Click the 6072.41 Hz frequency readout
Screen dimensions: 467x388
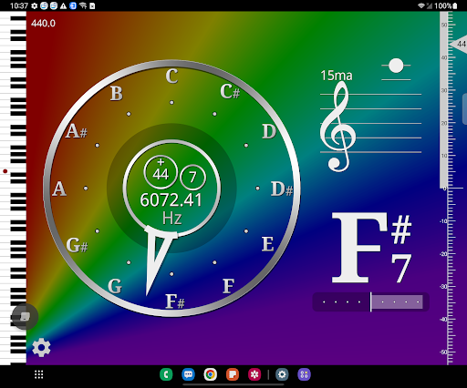coord(171,209)
